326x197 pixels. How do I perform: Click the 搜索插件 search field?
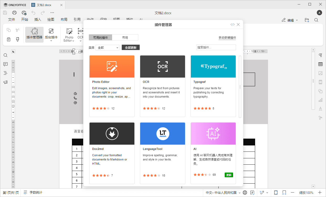(x=216, y=48)
